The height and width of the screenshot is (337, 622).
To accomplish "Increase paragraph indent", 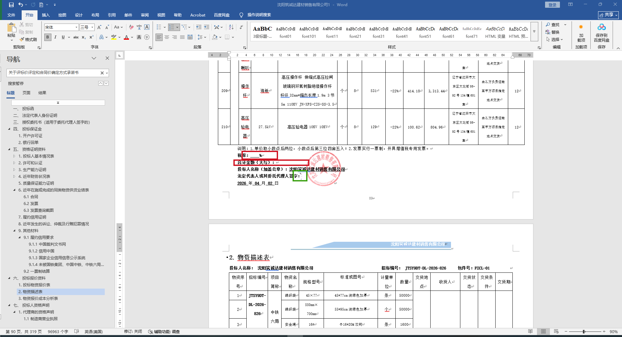I will (x=207, y=27).
